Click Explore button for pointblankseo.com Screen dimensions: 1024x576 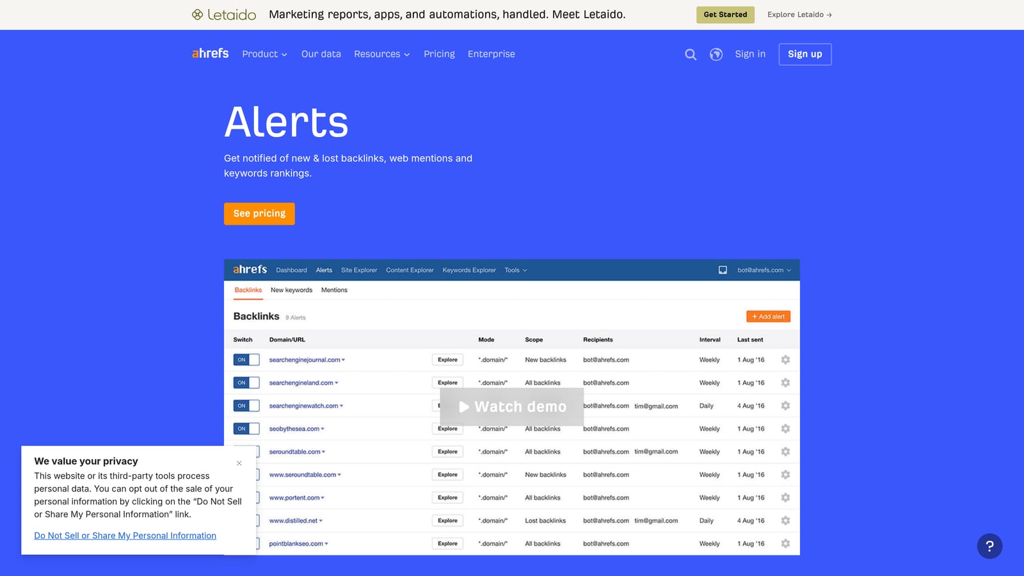(447, 543)
